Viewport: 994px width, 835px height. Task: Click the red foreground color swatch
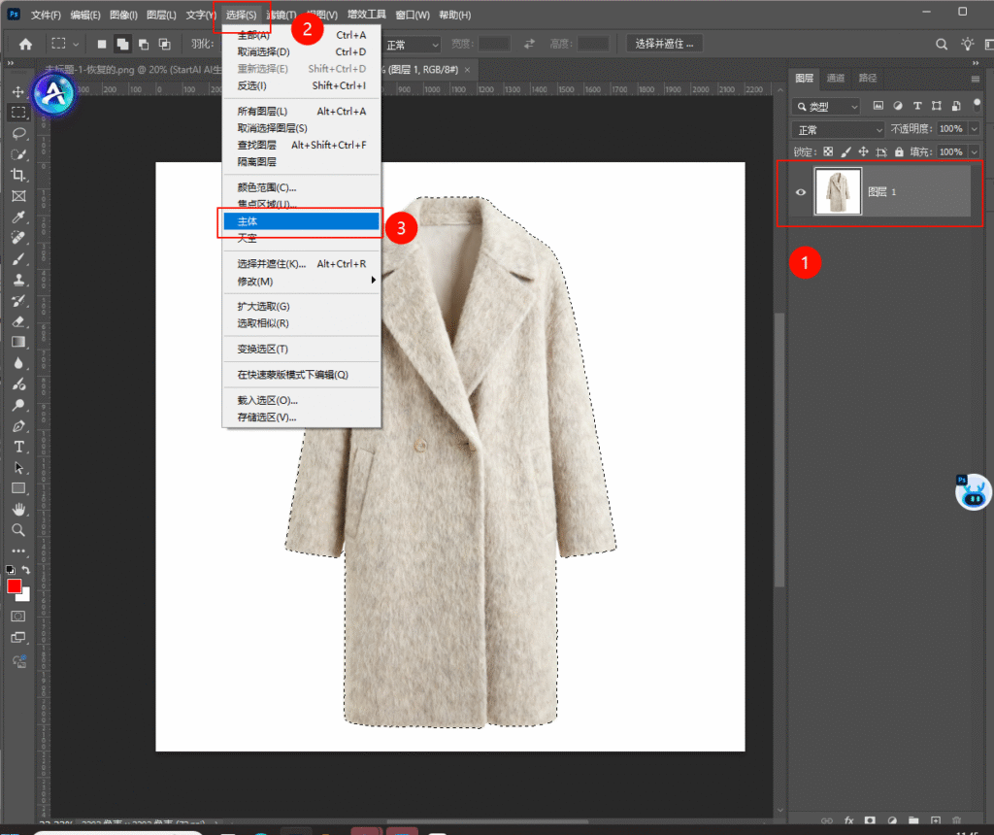(15, 586)
